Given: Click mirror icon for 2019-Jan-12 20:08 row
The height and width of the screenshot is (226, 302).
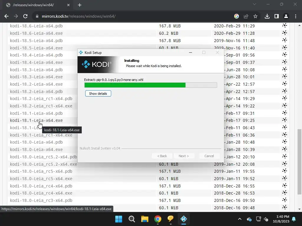Looking at the screenshot, I should 285,164.
